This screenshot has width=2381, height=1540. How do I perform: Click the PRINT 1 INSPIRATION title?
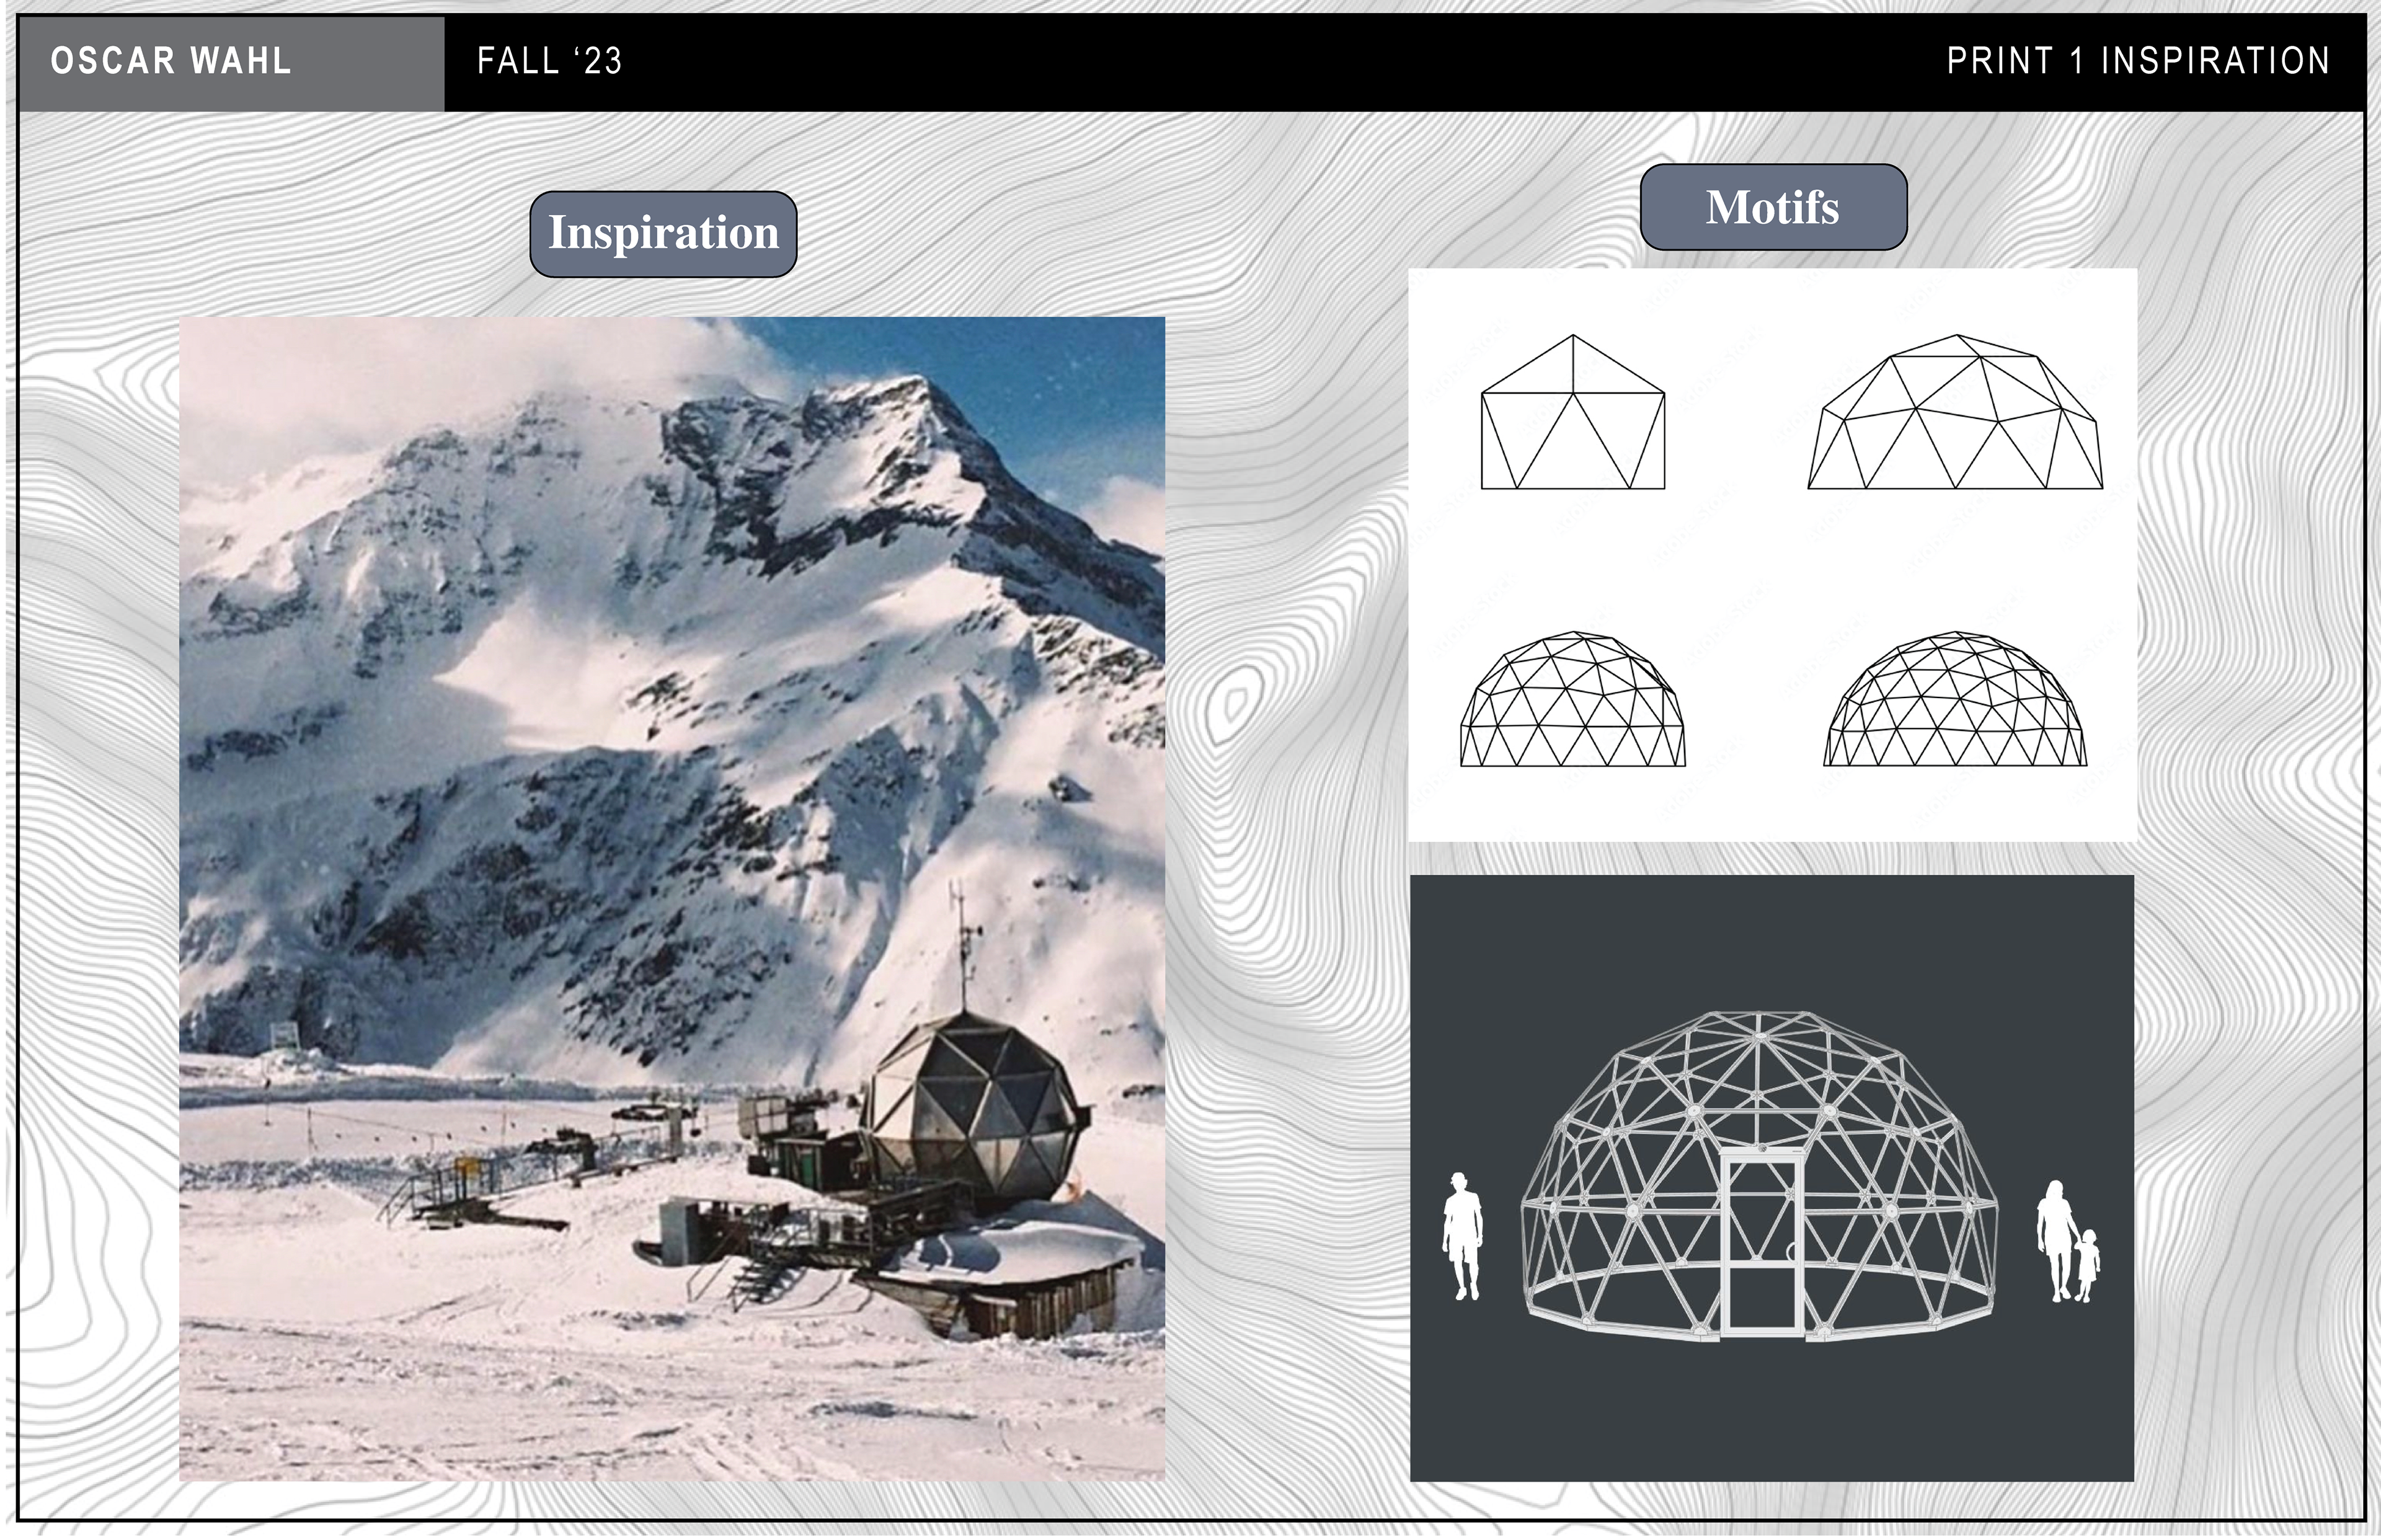[x=2138, y=61]
